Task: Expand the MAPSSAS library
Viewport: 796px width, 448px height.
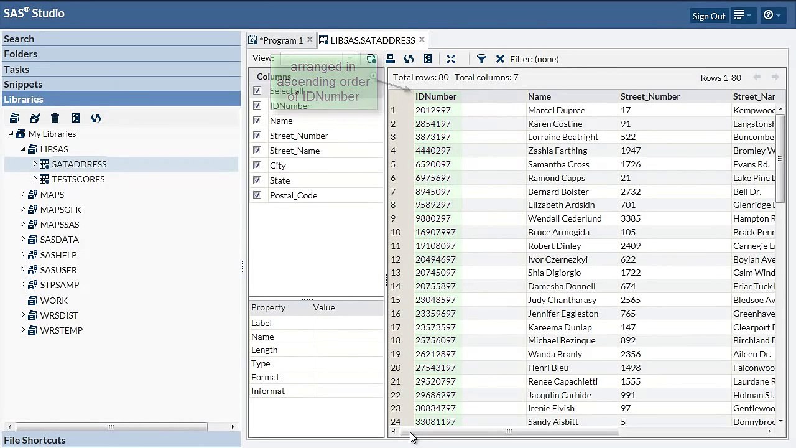Action: pos(23,225)
